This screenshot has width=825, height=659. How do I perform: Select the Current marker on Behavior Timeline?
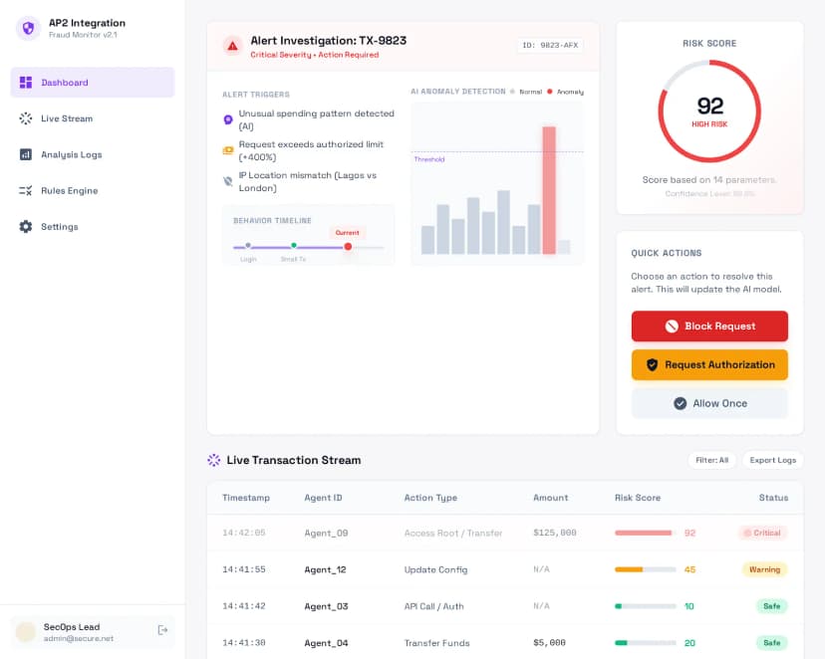[x=349, y=247]
